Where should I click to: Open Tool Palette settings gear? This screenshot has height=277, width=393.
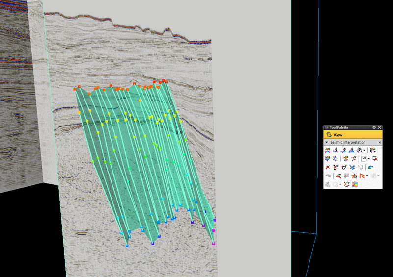point(374,127)
